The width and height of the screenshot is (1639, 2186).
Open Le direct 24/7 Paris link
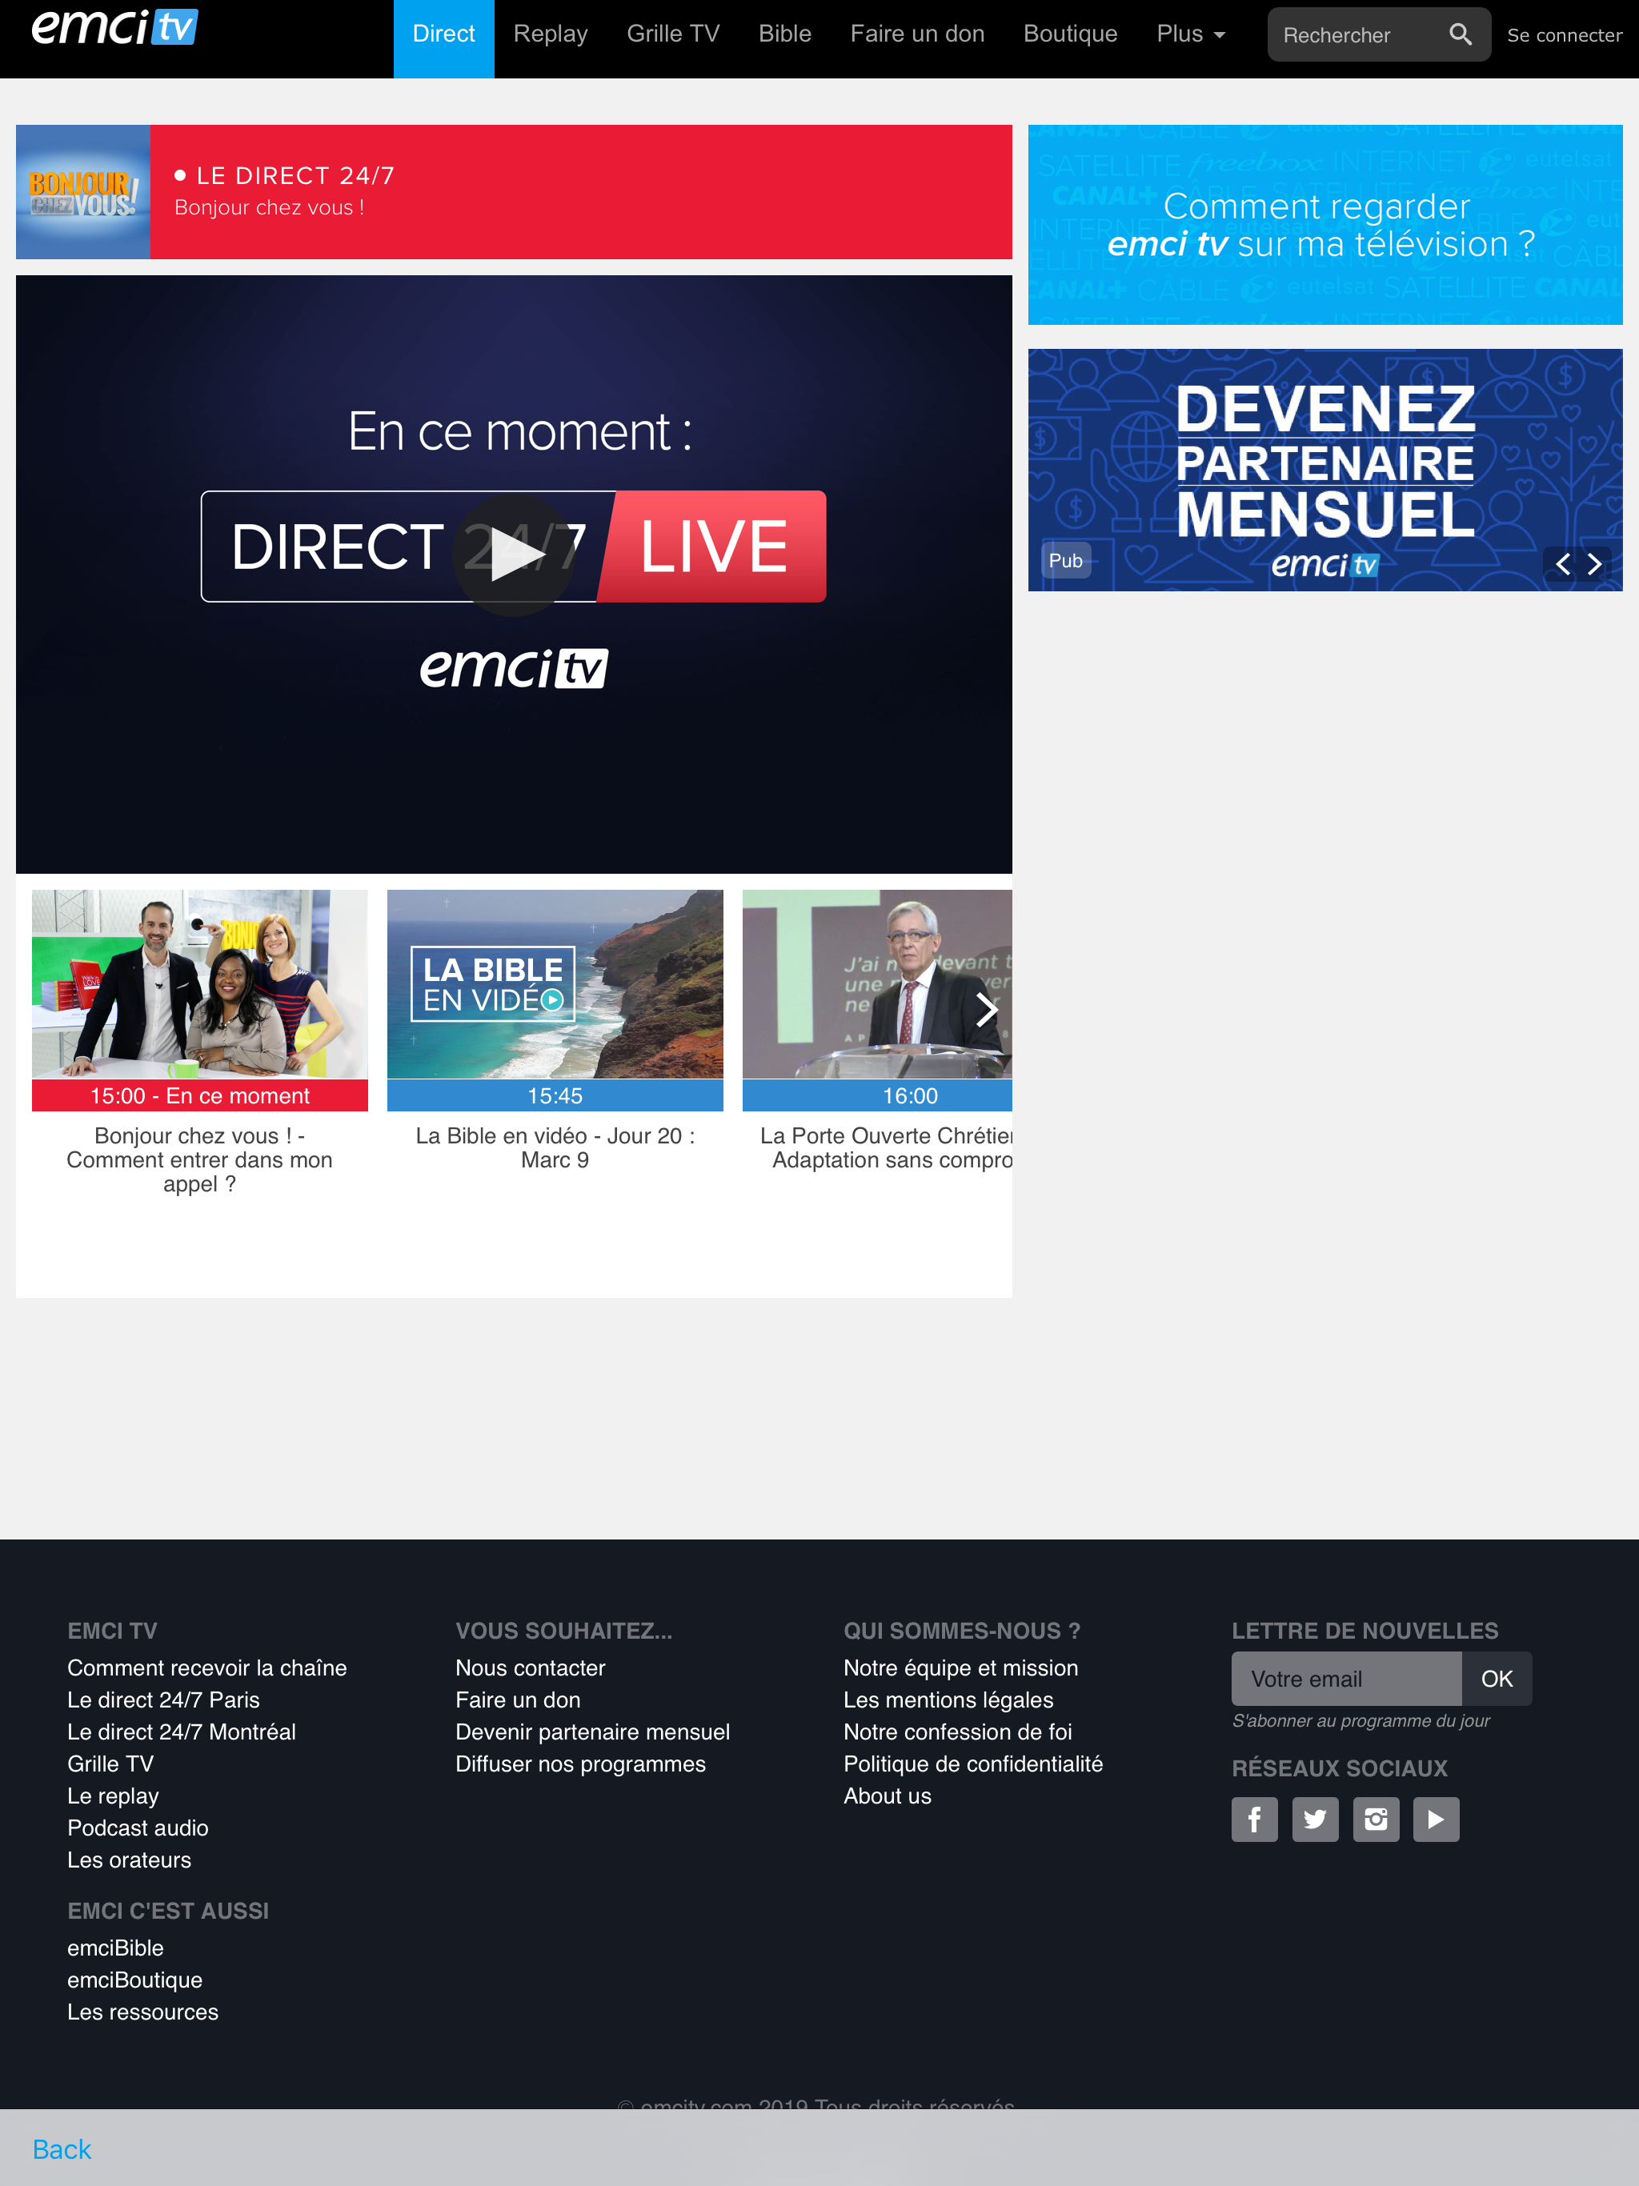click(x=163, y=1700)
